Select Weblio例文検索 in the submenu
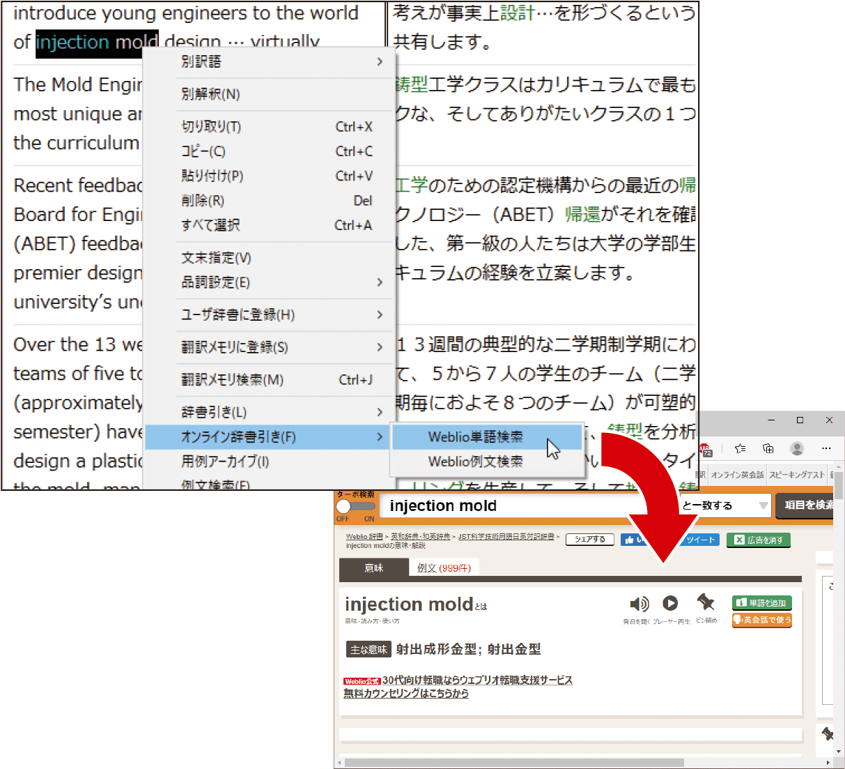 click(x=487, y=462)
